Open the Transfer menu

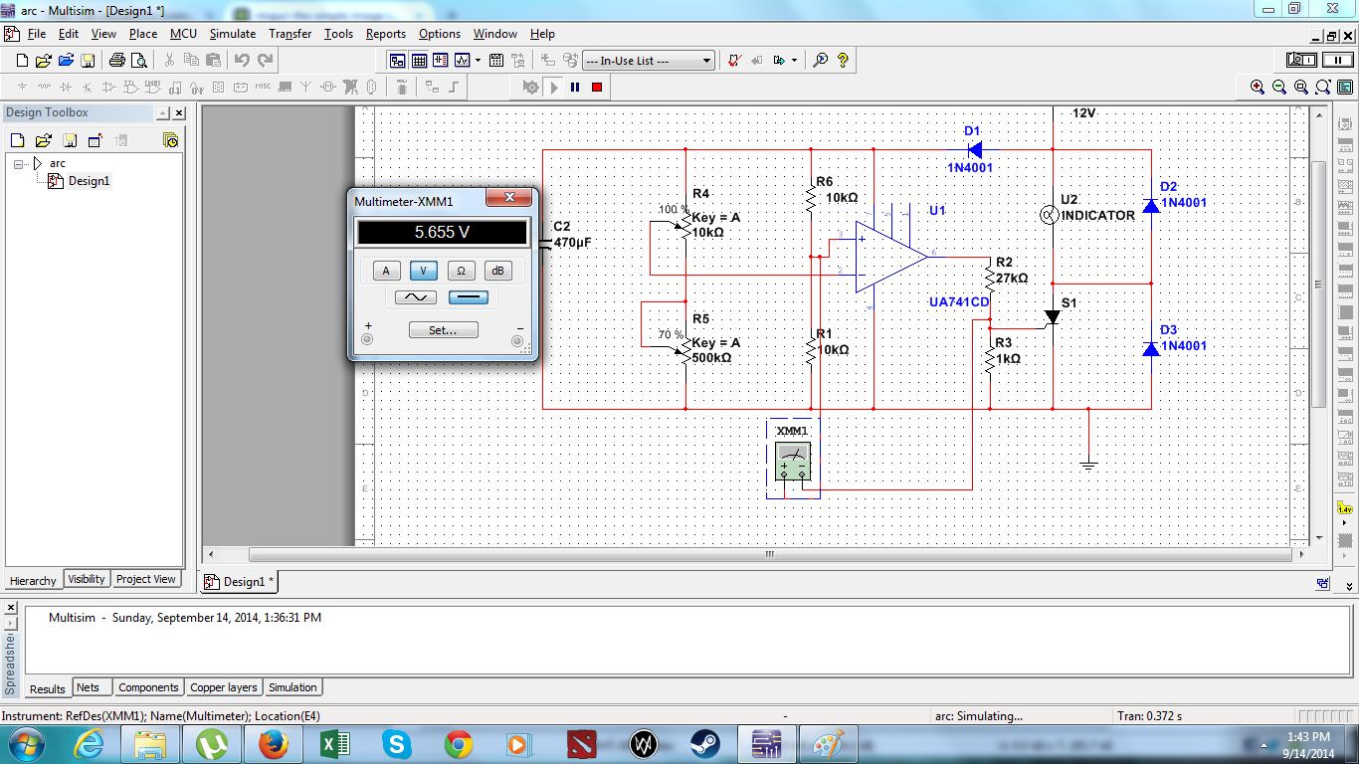290,34
